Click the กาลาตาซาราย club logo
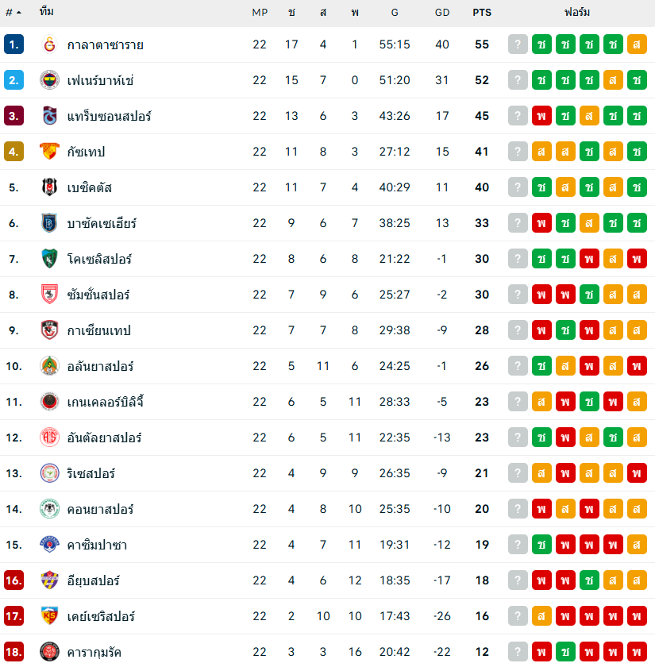 coord(49,44)
